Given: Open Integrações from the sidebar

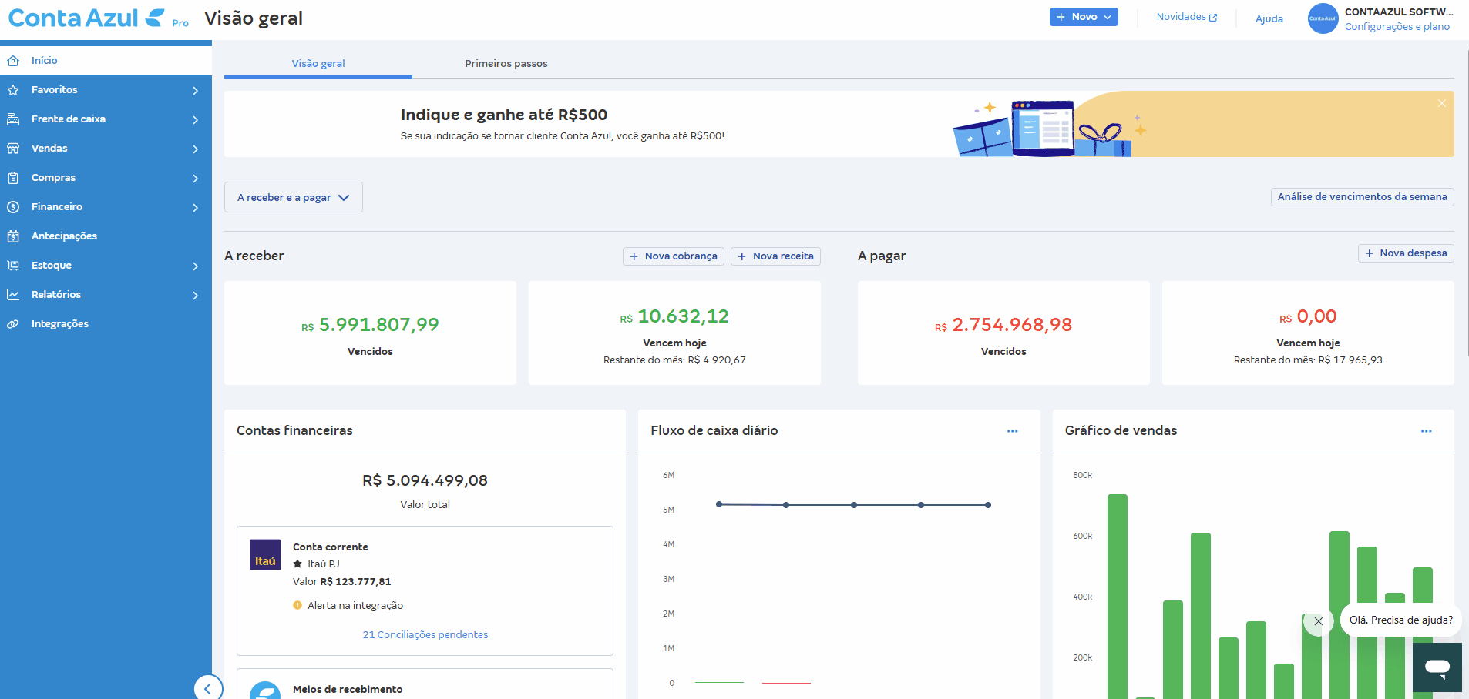Looking at the screenshot, I should pyautogui.click(x=106, y=324).
